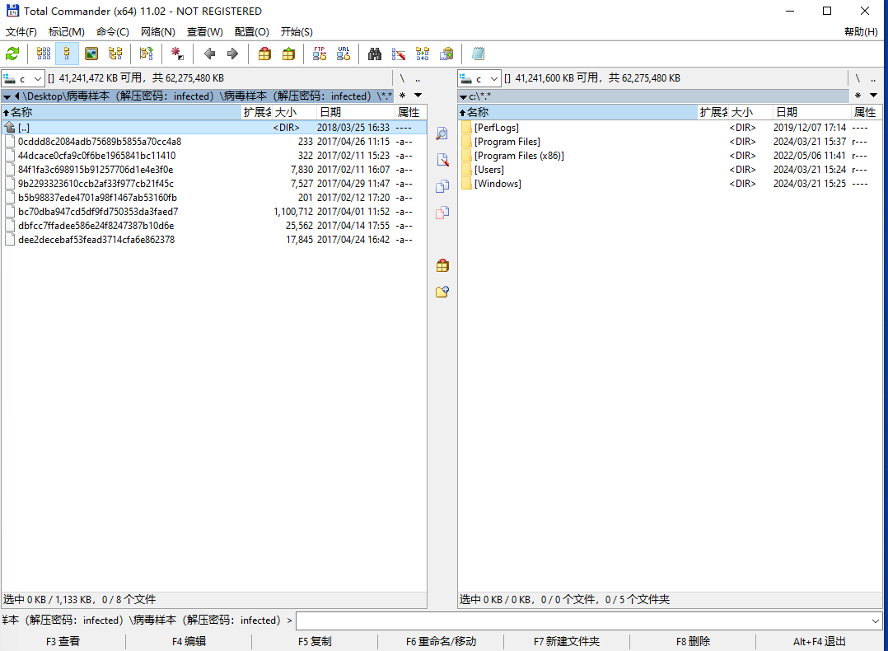Open the 查看(W) menu
Viewport: 888px width, 651px height.
[205, 32]
